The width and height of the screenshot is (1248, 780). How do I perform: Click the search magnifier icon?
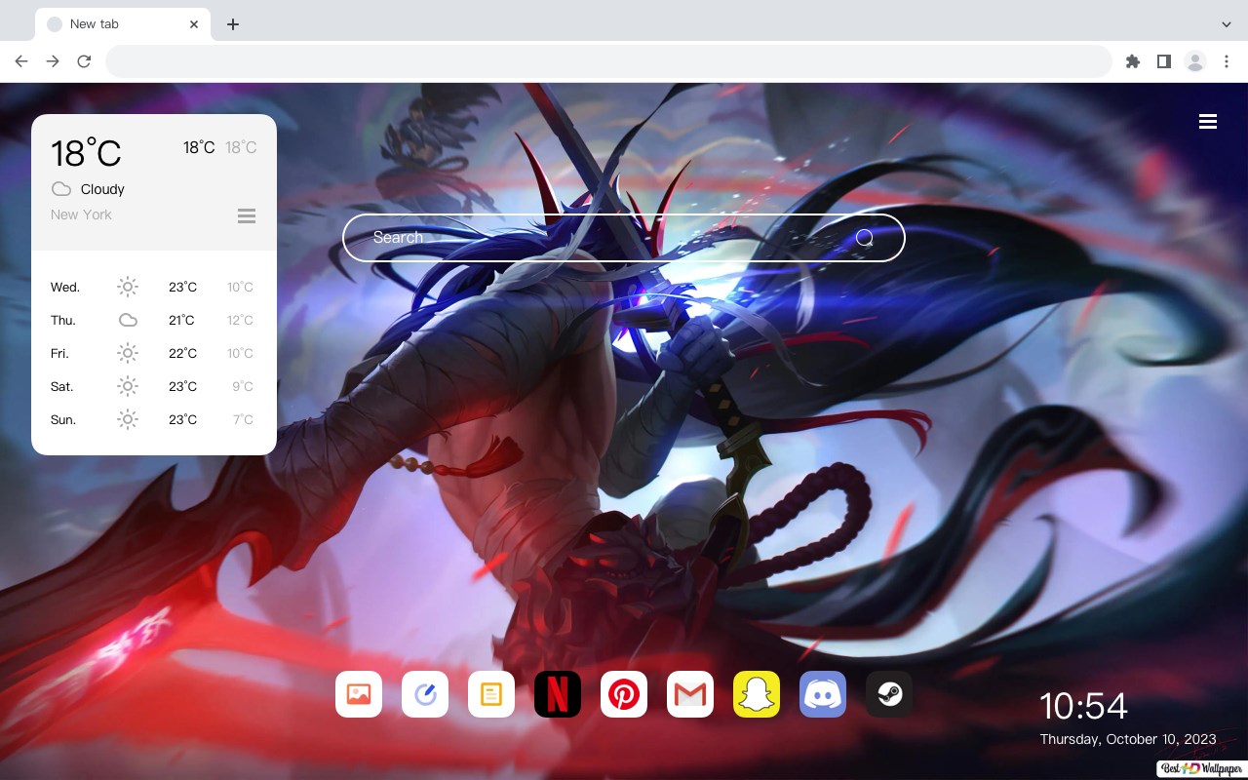click(865, 238)
